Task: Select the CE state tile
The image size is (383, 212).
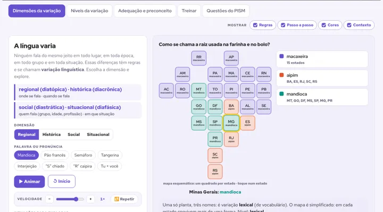Action: 247,74
